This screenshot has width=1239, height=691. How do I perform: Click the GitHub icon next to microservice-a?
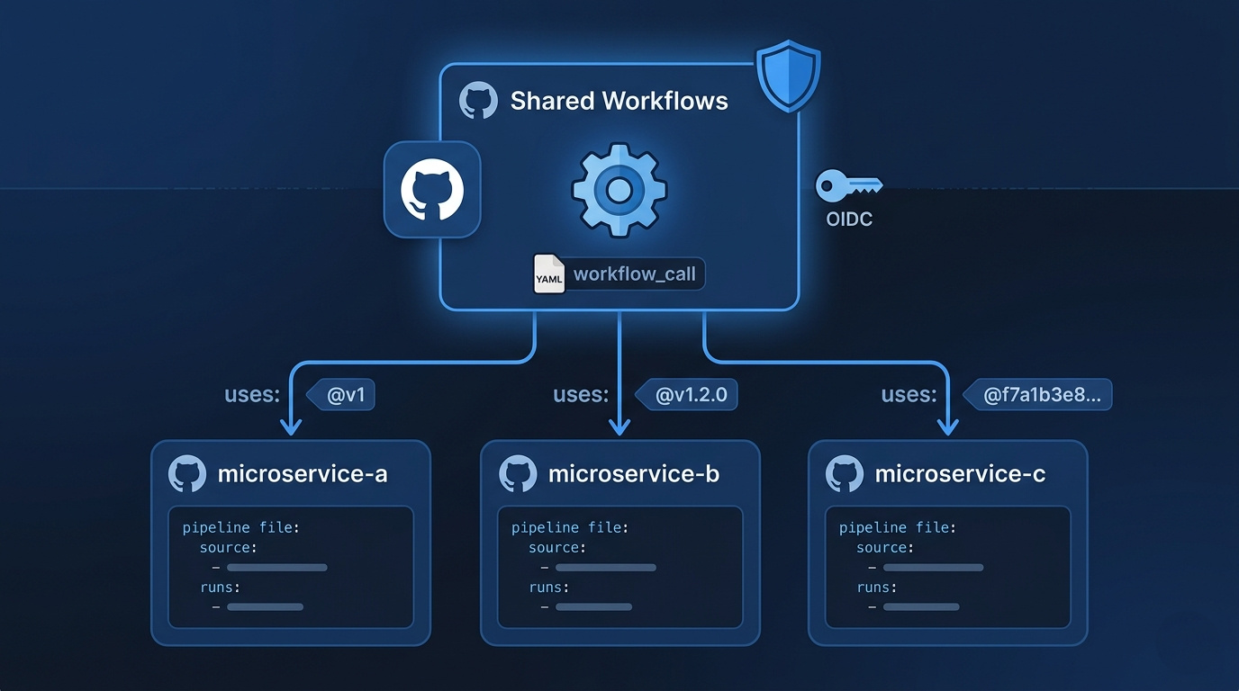pyautogui.click(x=187, y=474)
